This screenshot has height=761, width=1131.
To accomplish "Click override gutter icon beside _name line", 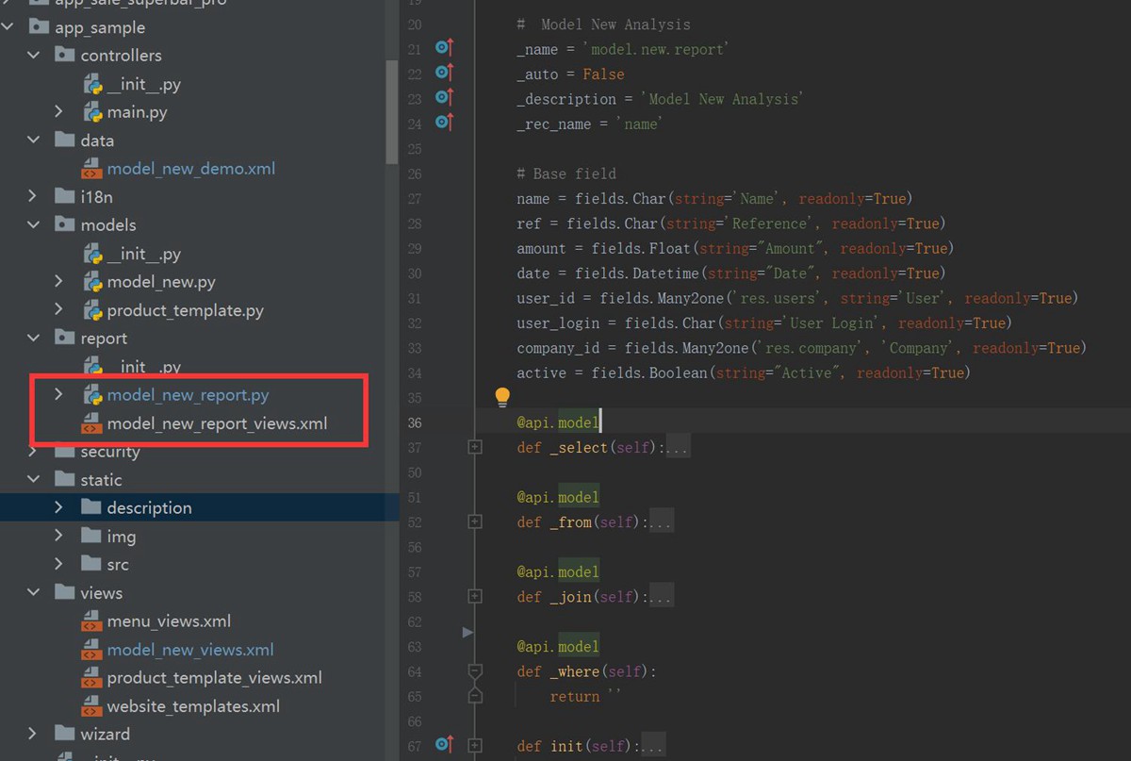I will point(444,48).
